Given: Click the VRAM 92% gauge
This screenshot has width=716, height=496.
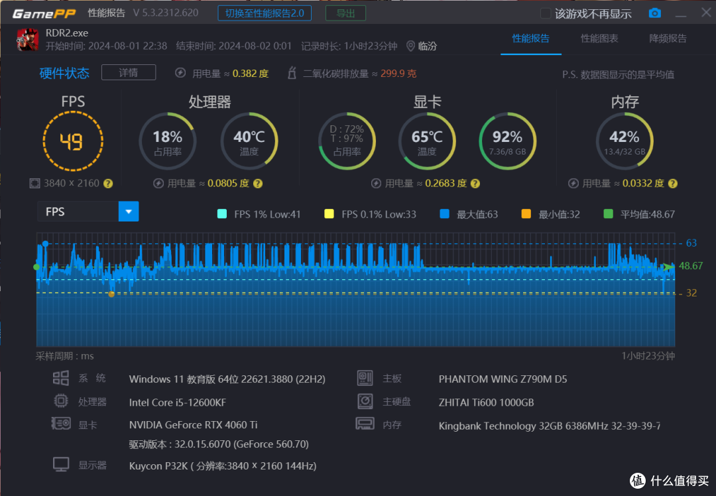Looking at the screenshot, I should 507,141.
